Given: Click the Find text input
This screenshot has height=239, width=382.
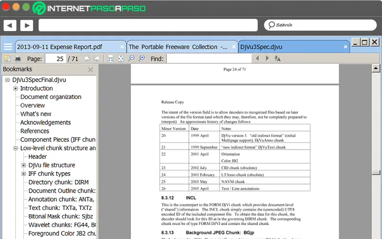Looking at the screenshot, I should click(x=209, y=59).
